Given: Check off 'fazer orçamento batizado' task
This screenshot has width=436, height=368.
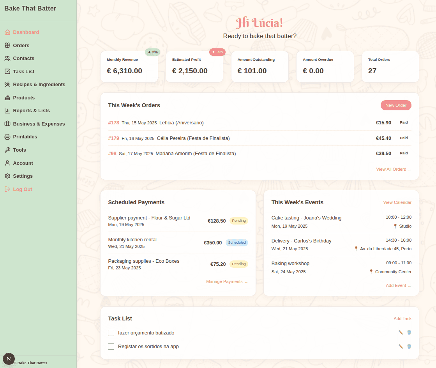Looking at the screenshot, I should (x=111, y=333).
